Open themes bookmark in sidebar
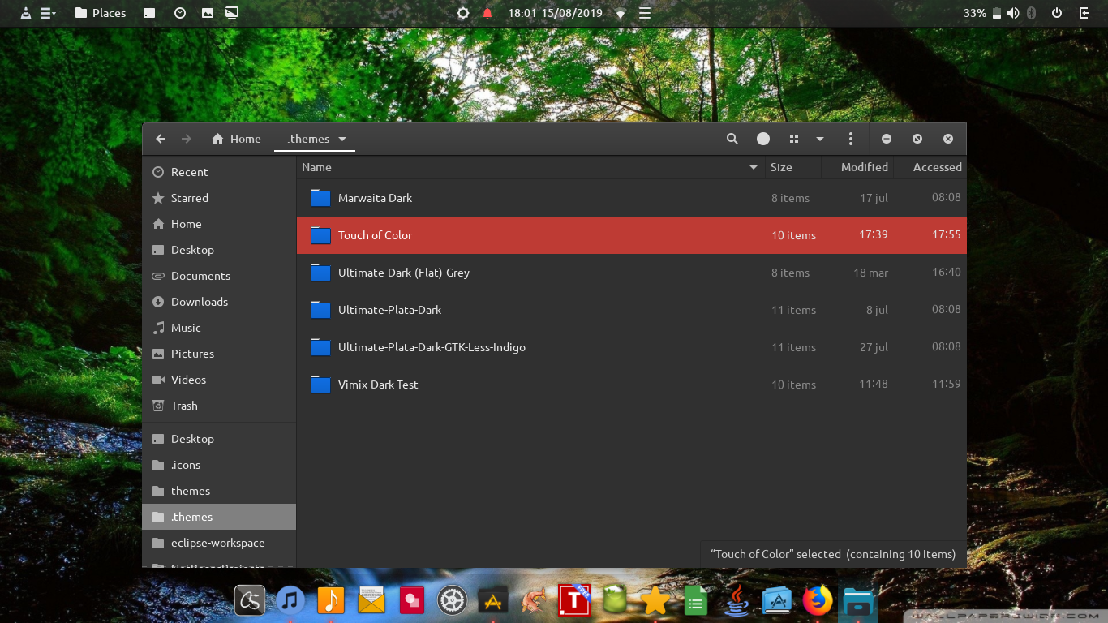 [x=219, y=491]
